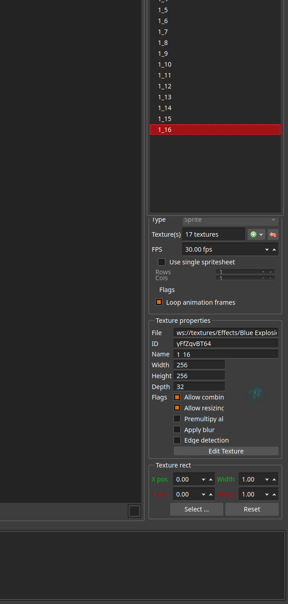The height and width of the screenshot is (604, 288).
Task: Enable Use single spritesheet checkbox
Action: point(162,262)
